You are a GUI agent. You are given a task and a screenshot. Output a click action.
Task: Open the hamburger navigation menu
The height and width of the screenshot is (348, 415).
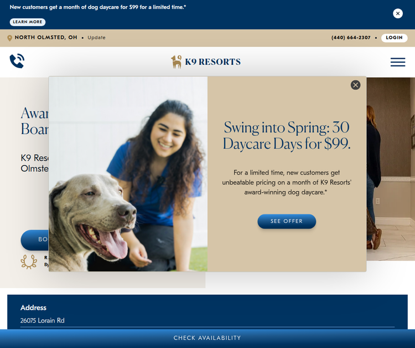[x=397, y=62]
